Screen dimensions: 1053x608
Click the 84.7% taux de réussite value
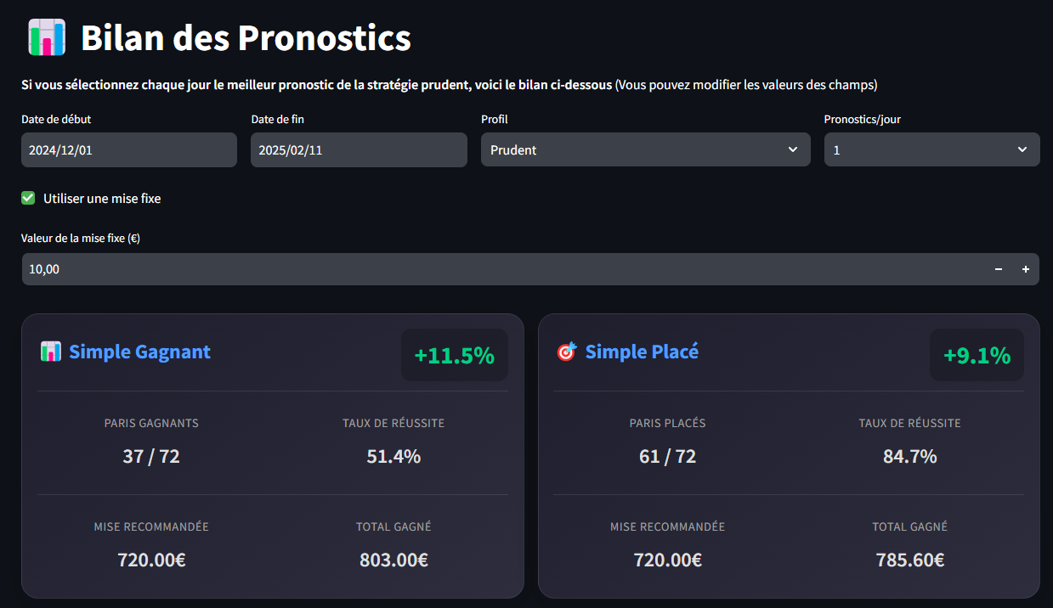[909, 456]
